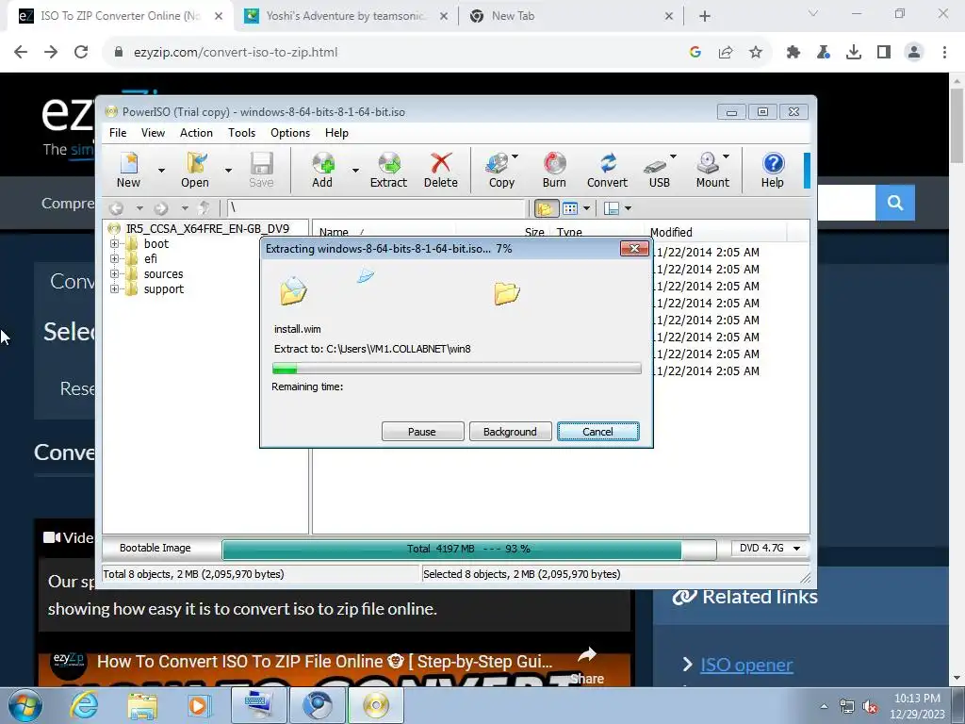Click Chrome's reload page icon
The width and height of the screenshot is (965, 724).
(x=81, y=52)
